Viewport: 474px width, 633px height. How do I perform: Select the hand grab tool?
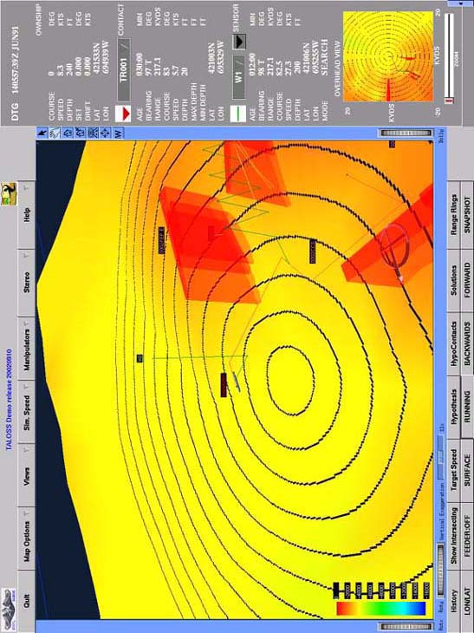click(x=55, y=132)
